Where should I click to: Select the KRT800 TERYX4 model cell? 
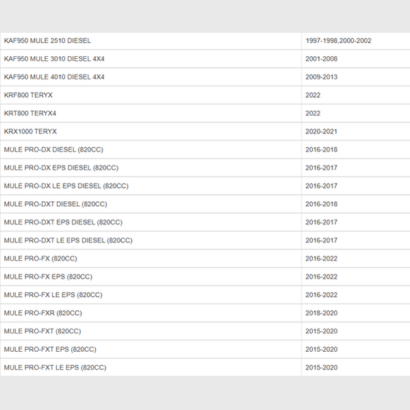(151, 113)
